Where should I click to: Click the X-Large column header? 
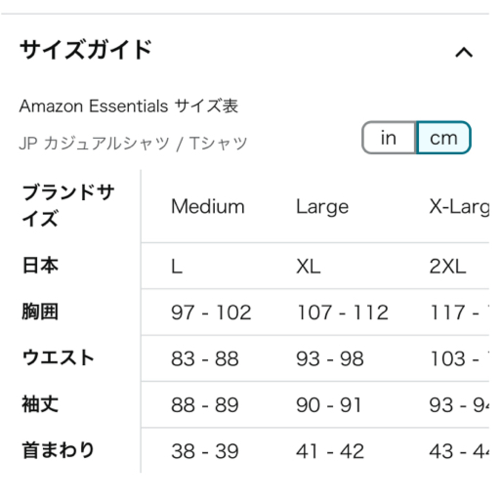click(x=459, y=207)
